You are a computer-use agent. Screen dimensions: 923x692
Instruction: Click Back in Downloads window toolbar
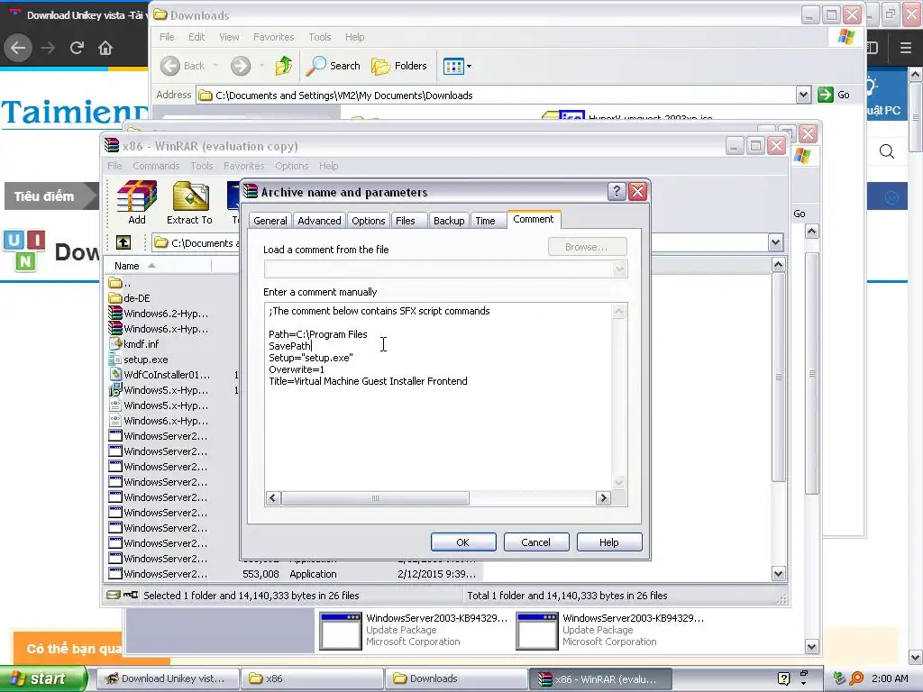click(x=182, y=66)
